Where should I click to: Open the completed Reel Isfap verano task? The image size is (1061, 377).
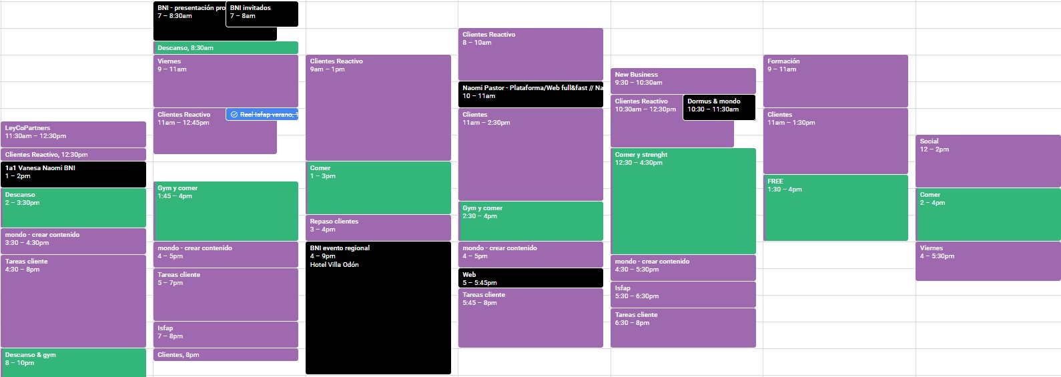pos(267,115)
